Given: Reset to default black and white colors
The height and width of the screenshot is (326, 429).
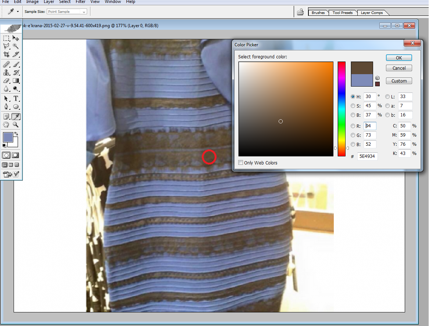Looking at the screenshot, I should click(4, 146).
